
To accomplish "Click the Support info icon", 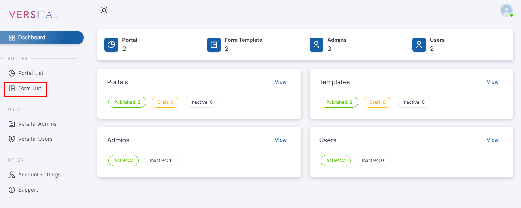I will 12,190.
